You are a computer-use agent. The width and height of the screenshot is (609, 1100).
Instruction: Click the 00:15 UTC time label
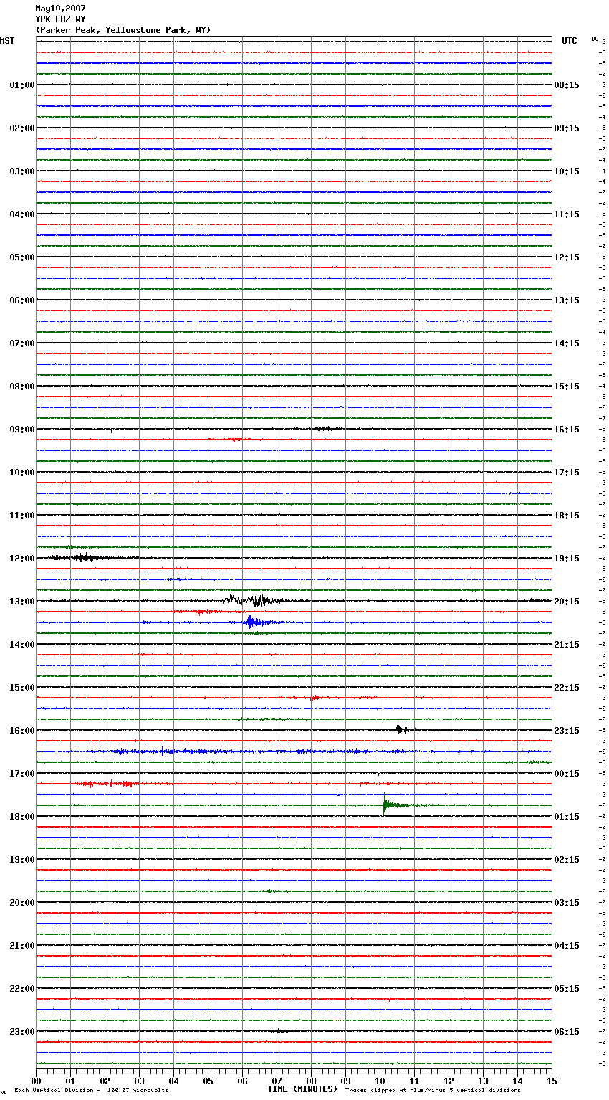[x=567, y=774]
